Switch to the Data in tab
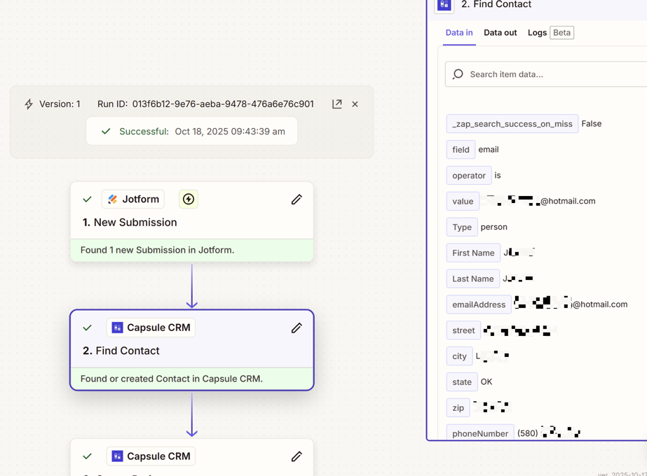This screenshot has height=476, width=647. pos(459,33)
